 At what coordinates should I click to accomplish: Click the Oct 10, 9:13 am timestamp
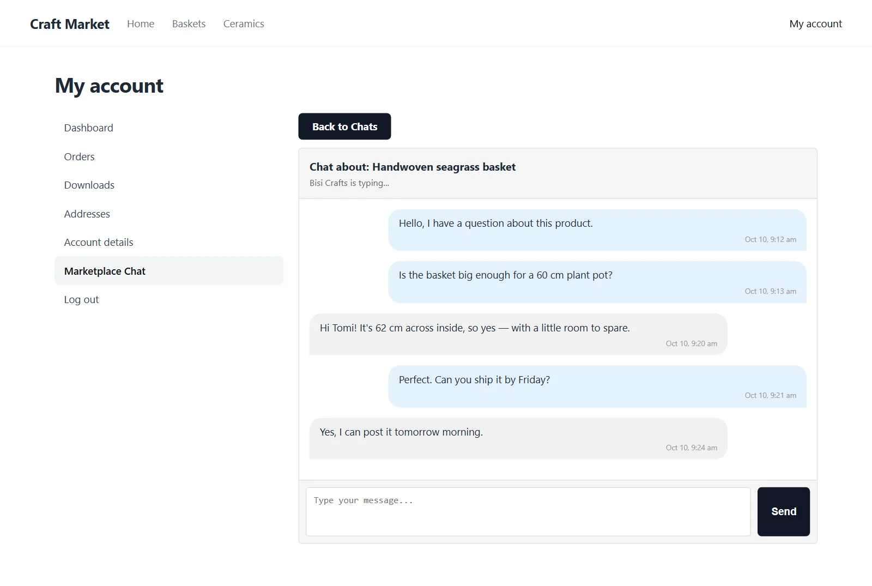(x=770, y=291)
